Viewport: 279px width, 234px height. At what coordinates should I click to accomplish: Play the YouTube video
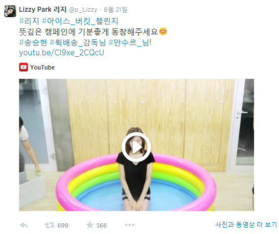(x=136, y=147)
